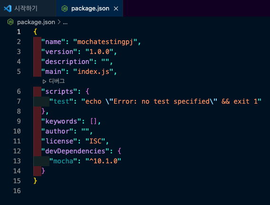Click the "name" key text
The width and height of the screenshot is (270, 205).
tap(53, 42)
